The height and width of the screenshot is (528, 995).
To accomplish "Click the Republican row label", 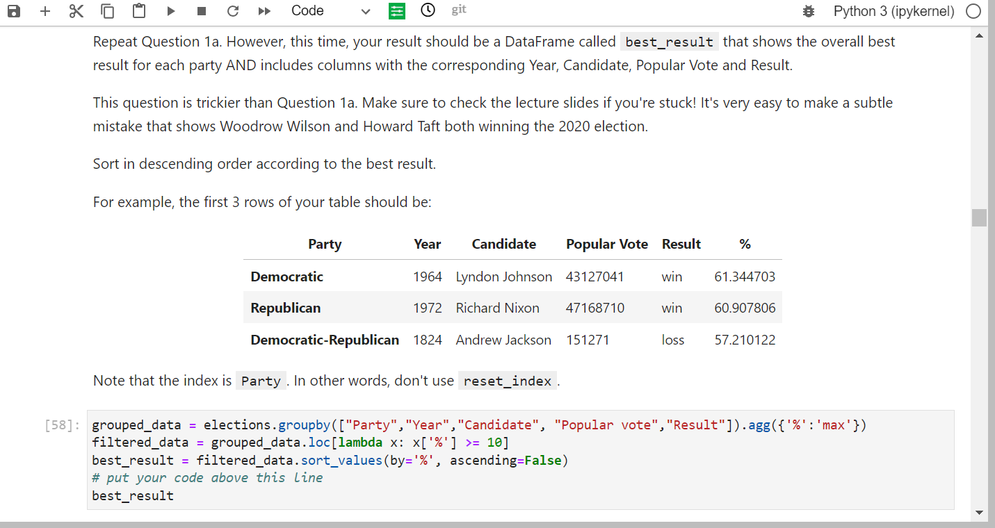I will click(x=286, y=308).
